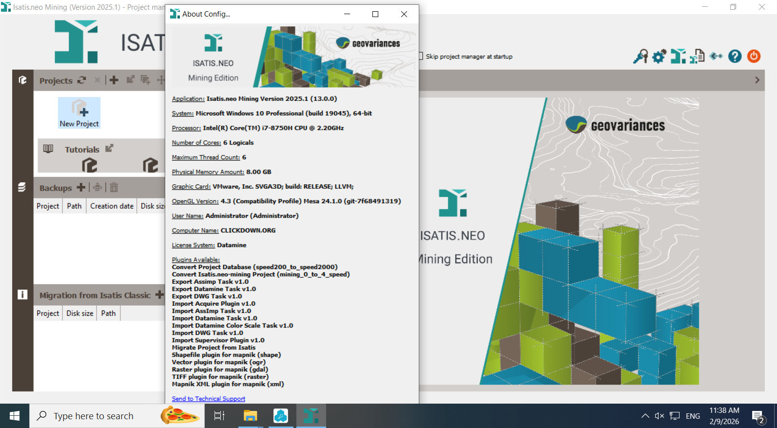
Task: Sort Migration table by Path column
Action: [x=108, y=313]
